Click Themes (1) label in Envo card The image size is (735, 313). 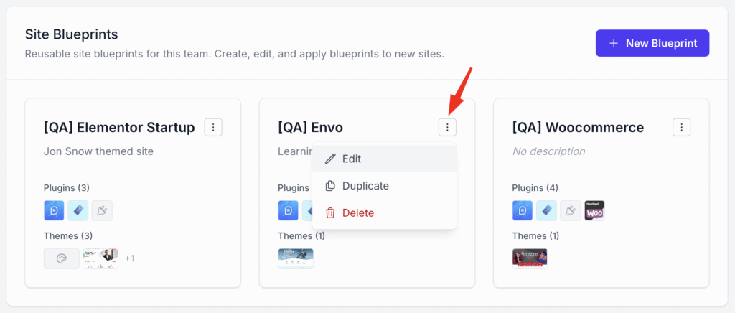tap(301, 235)
